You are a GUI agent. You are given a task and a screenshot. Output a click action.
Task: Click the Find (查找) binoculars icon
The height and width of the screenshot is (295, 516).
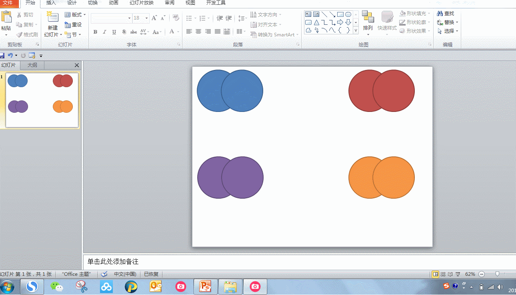coord(440,14)
